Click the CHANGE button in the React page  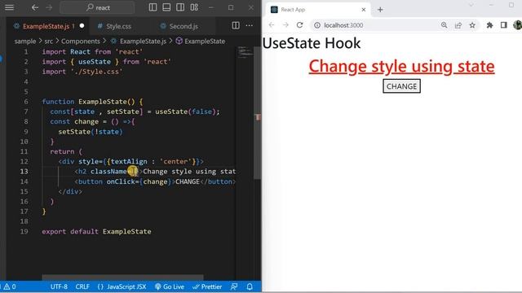coord(401,86)
